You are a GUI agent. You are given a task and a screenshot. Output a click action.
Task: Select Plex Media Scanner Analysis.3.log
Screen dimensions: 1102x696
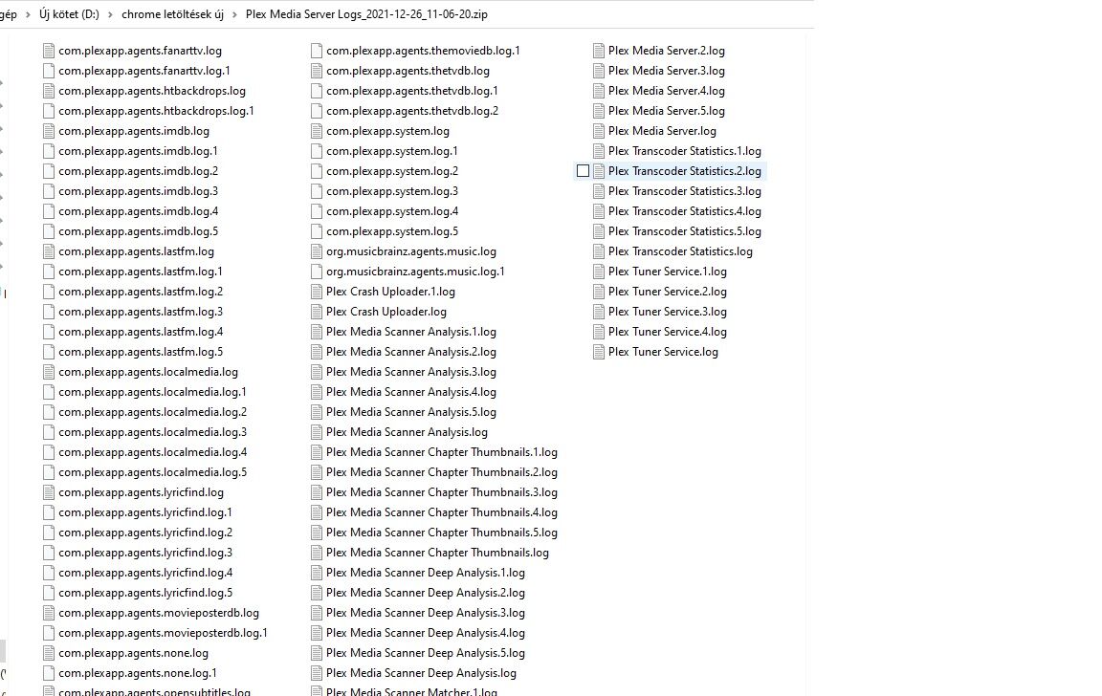(411, 372)
